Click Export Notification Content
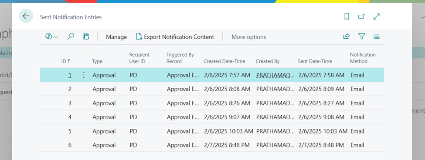 click(175, 37)
